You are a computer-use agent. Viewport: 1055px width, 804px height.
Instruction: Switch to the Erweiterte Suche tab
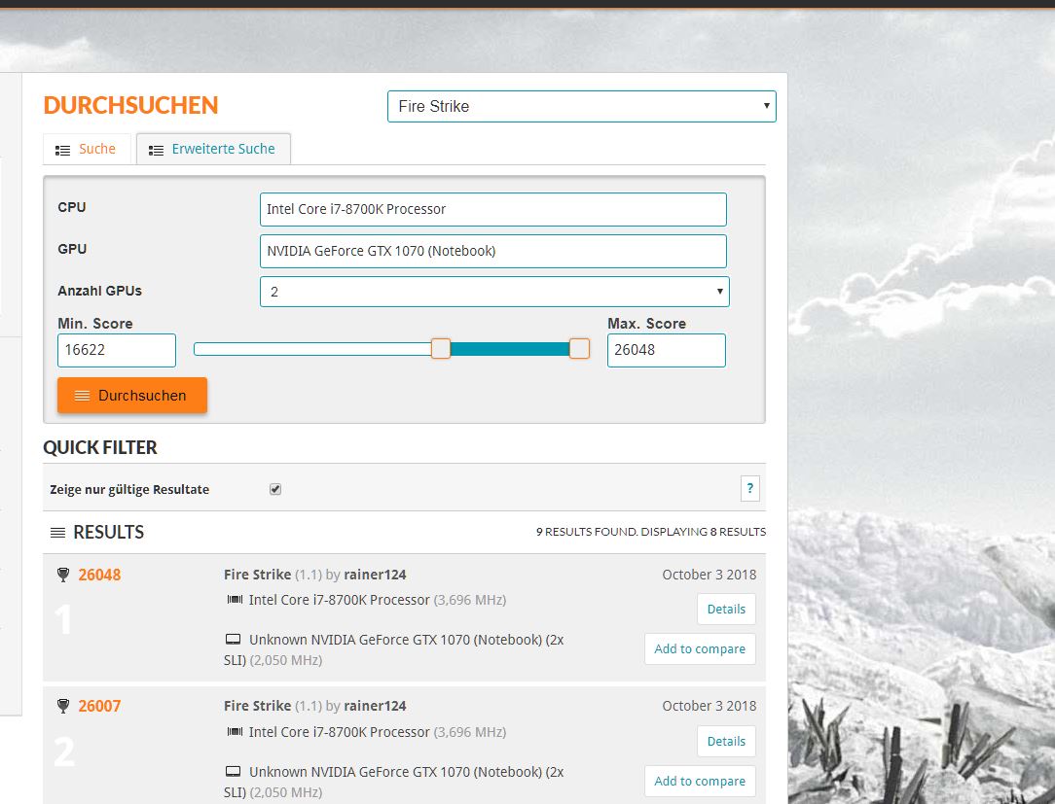213,149
